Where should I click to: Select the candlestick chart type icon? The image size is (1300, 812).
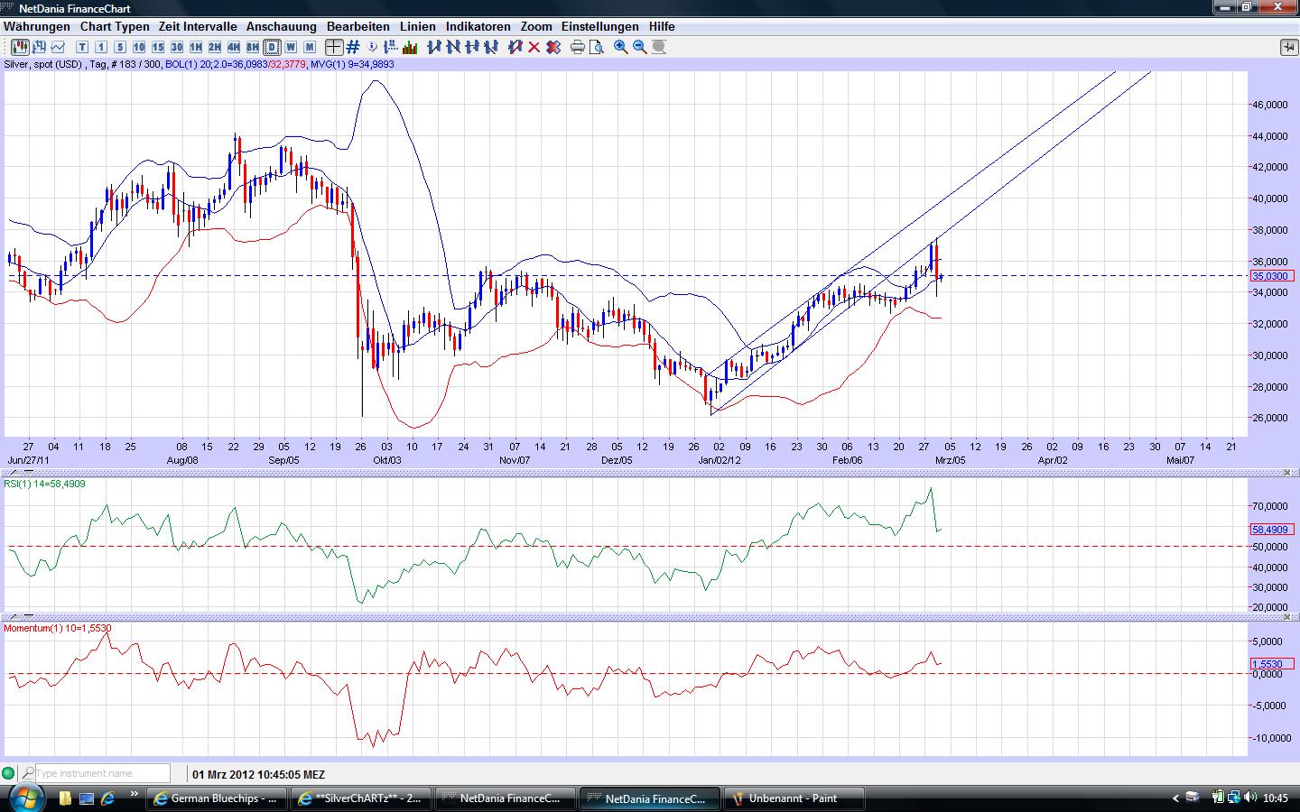20,47
